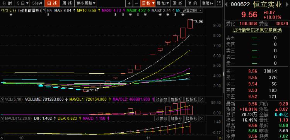Image resolution: width=290 pixels, height=140 pixels.
Task: Switch to the 周线 weekly tab
Action: (67, 3)
